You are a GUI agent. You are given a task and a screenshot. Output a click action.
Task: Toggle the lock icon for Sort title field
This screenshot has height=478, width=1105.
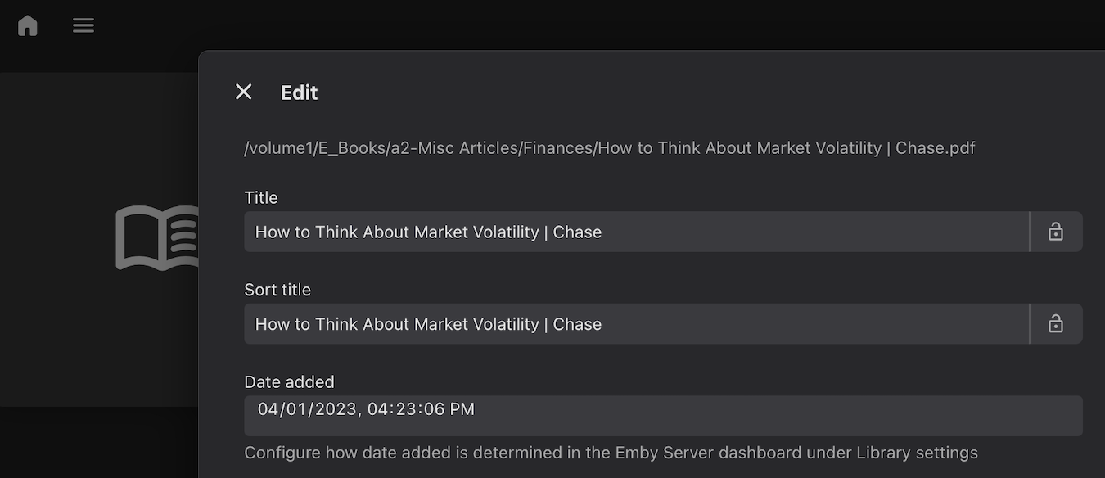pos(1056,324)
